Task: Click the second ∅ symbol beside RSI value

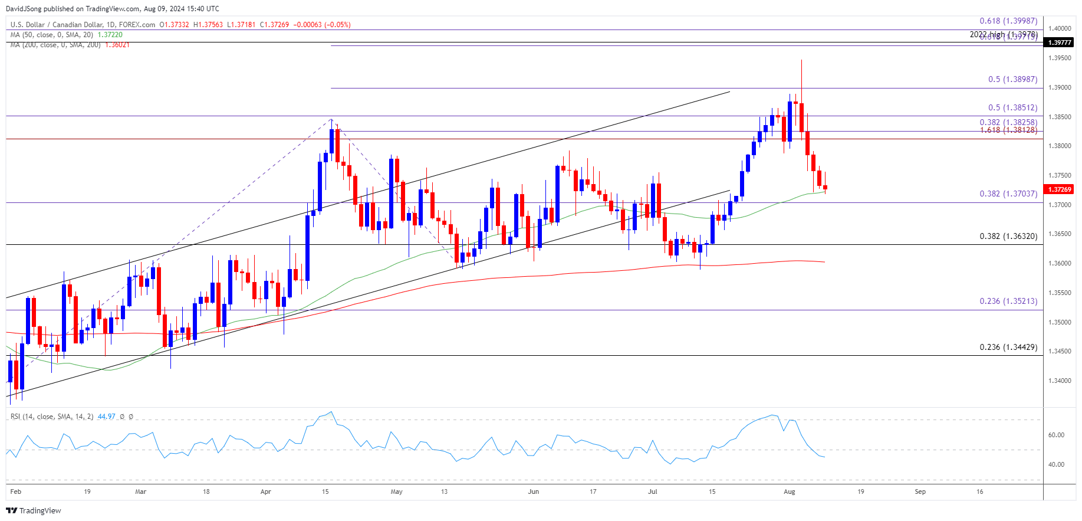Action: (x=131, y=417)
